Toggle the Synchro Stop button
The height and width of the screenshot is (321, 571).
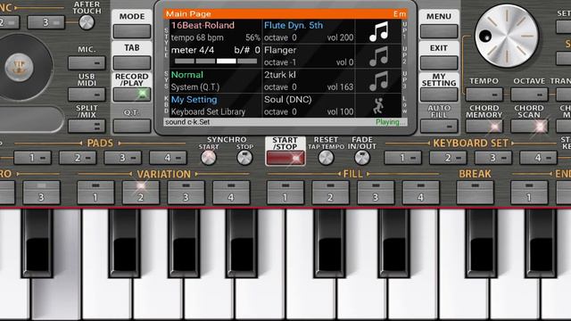[x=244, y=158]
